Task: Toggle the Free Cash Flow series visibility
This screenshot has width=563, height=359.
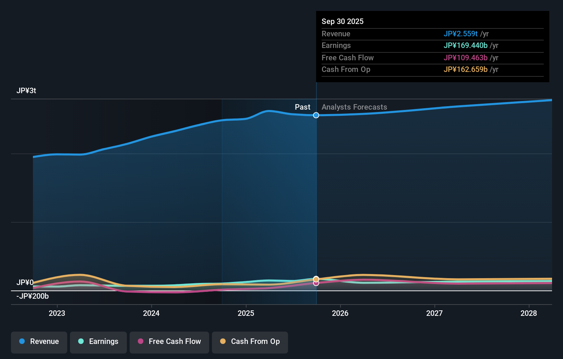Action: pos(169,342)
